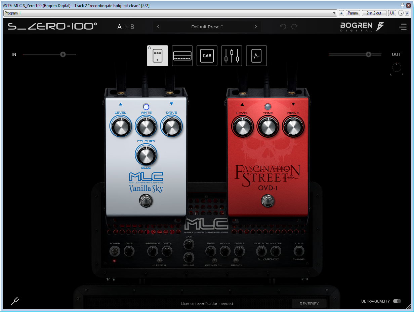414x312 pixels.
Task: Open the Default Preset* list
Action: (207, 27)
